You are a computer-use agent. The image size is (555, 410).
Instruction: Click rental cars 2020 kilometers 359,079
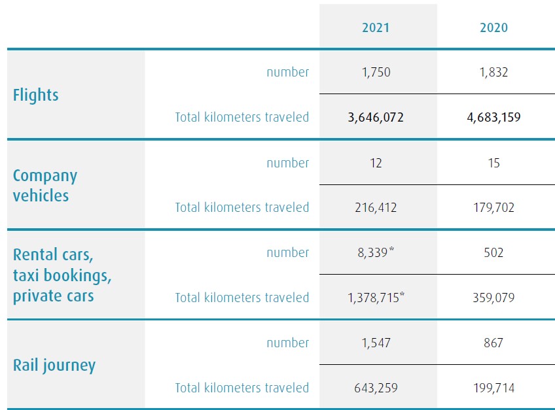point(493,298)
